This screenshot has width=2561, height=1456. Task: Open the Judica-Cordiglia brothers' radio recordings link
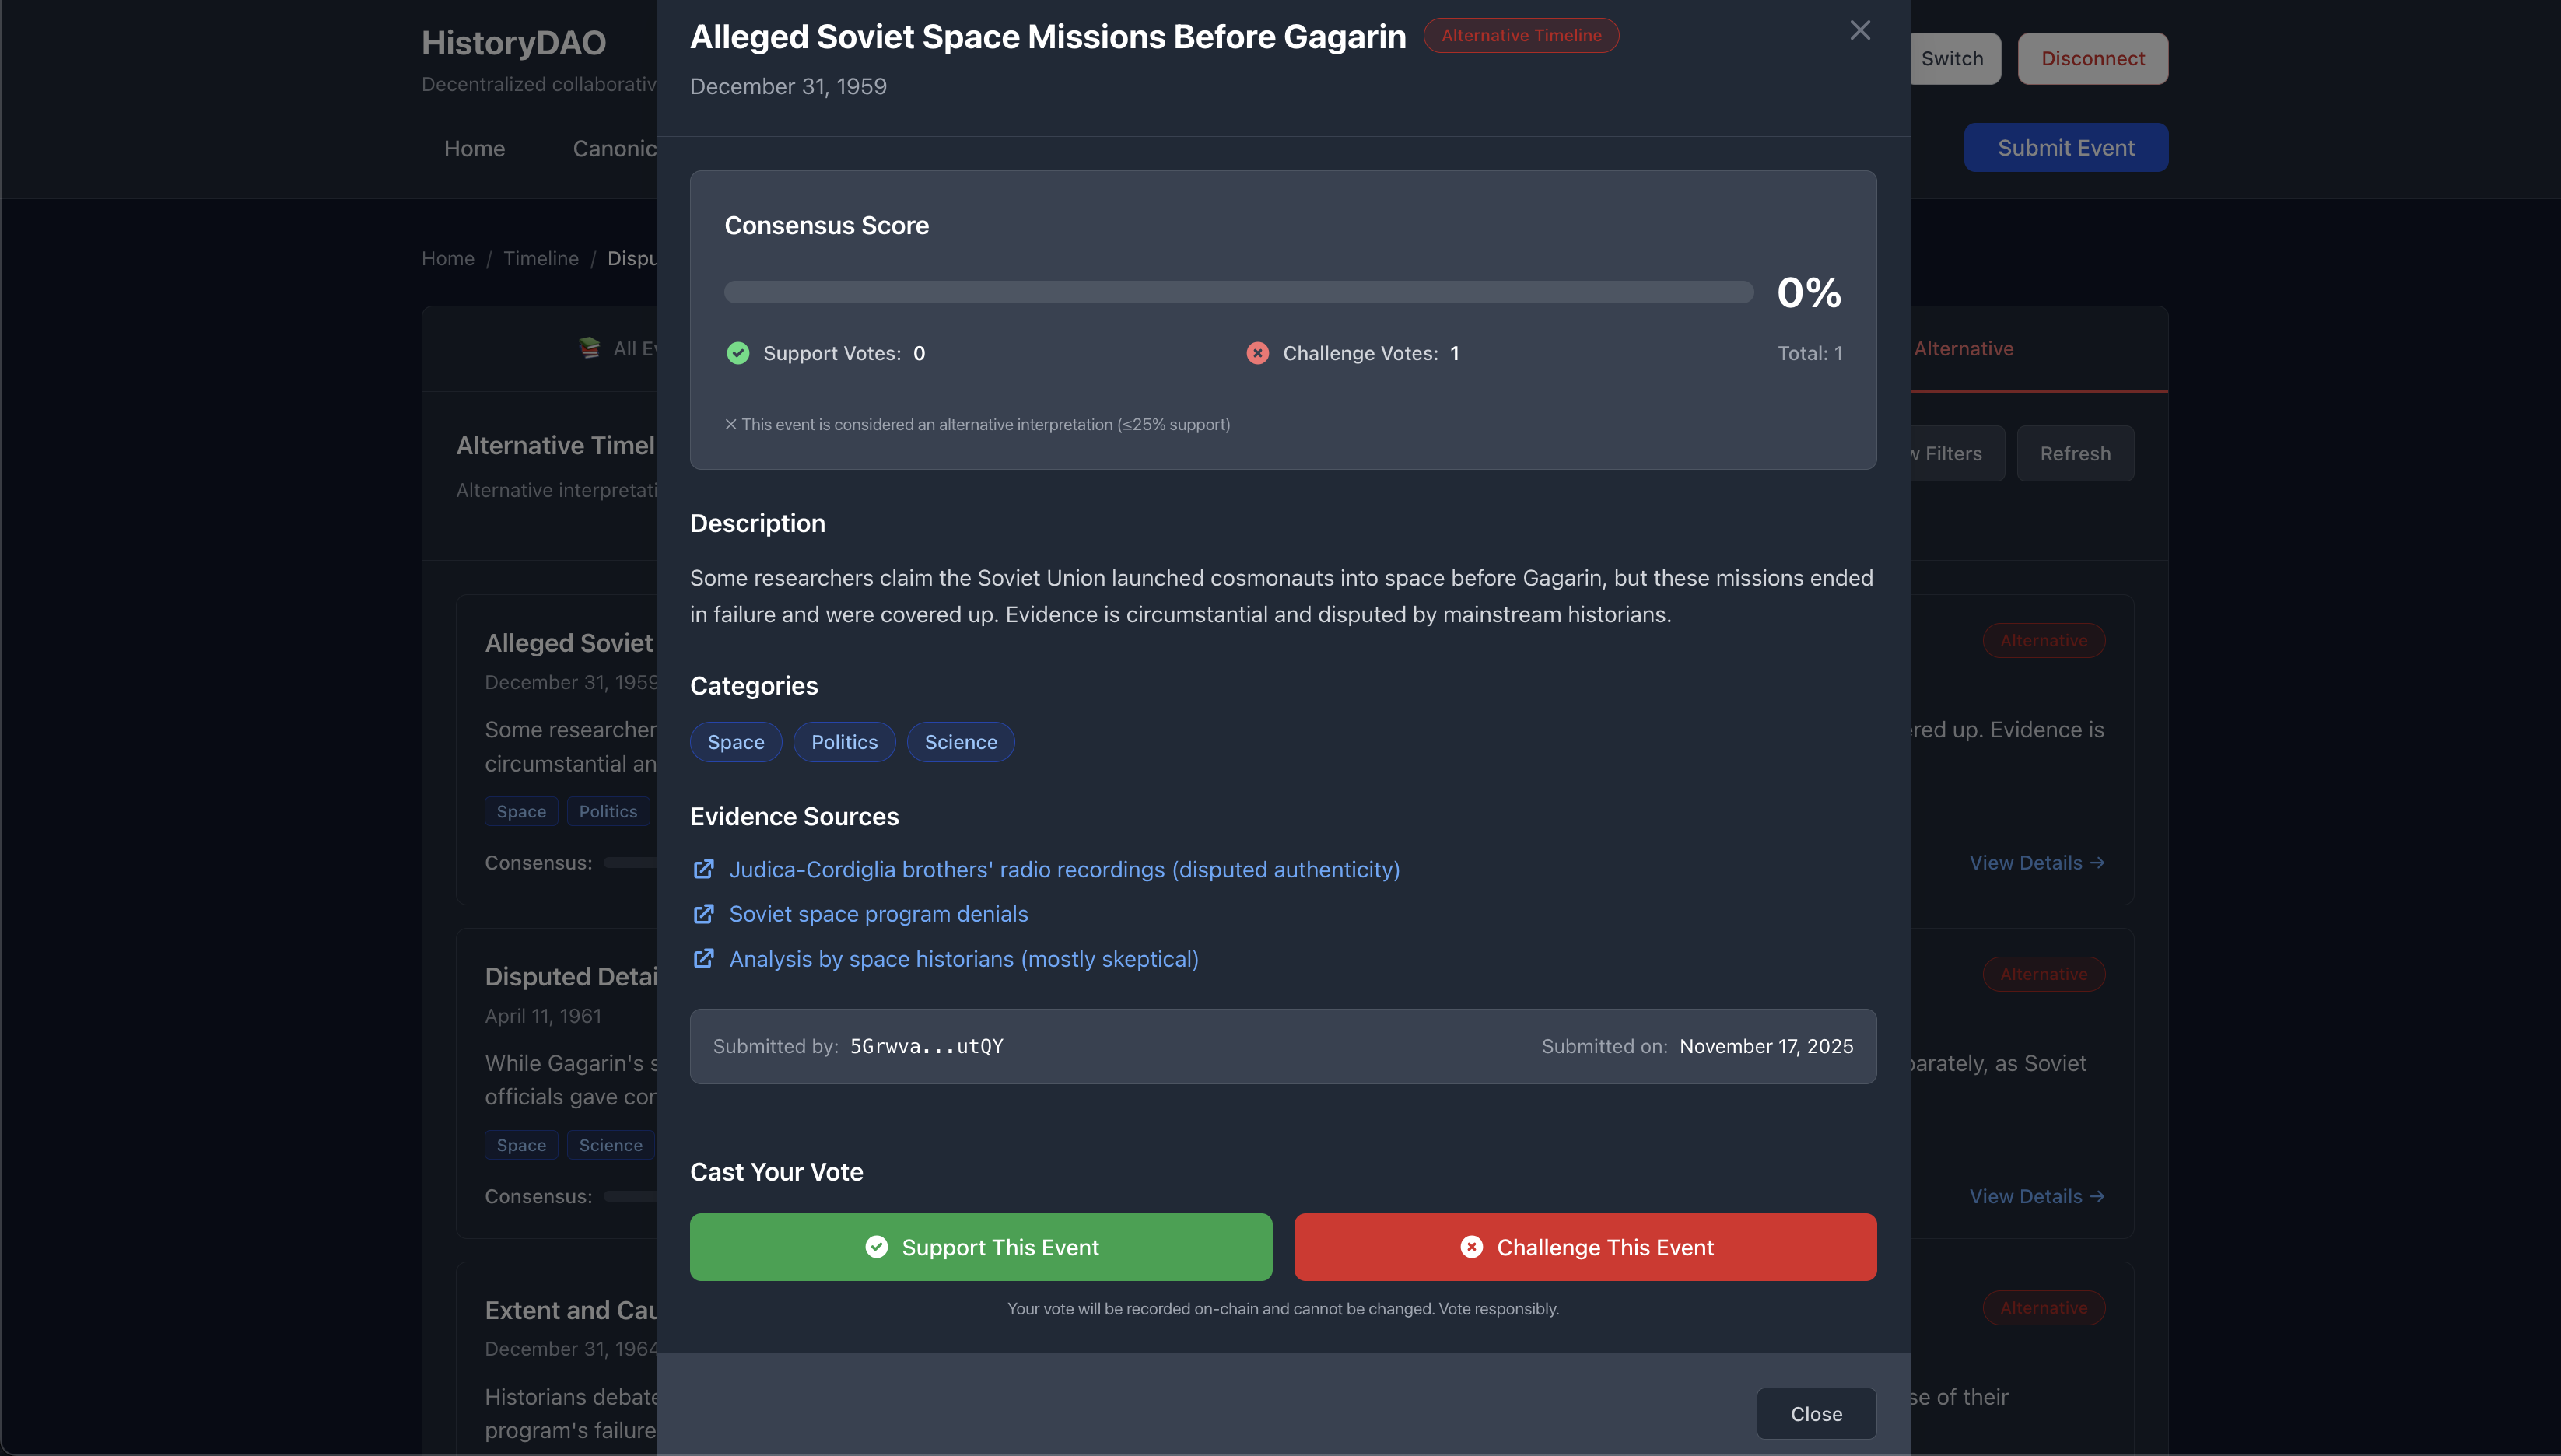[1064, 869]
